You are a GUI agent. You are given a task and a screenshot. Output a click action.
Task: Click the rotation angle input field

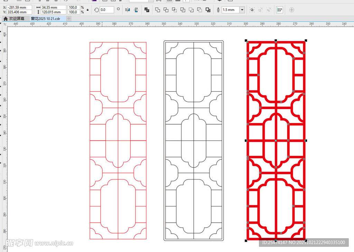[106, 10]
